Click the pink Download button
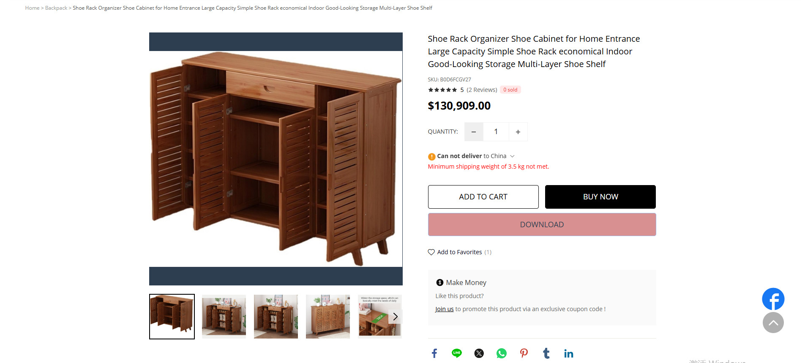The height and width of the screenshot is (363, 805). (x=542, y=225)
